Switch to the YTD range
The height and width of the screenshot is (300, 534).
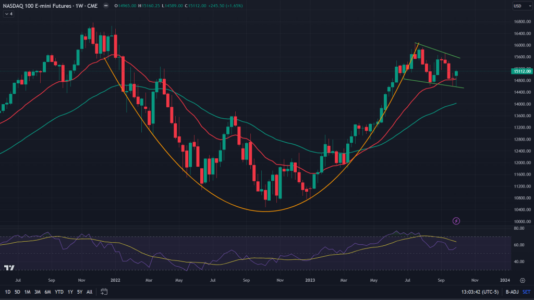[x=59, y=292]
